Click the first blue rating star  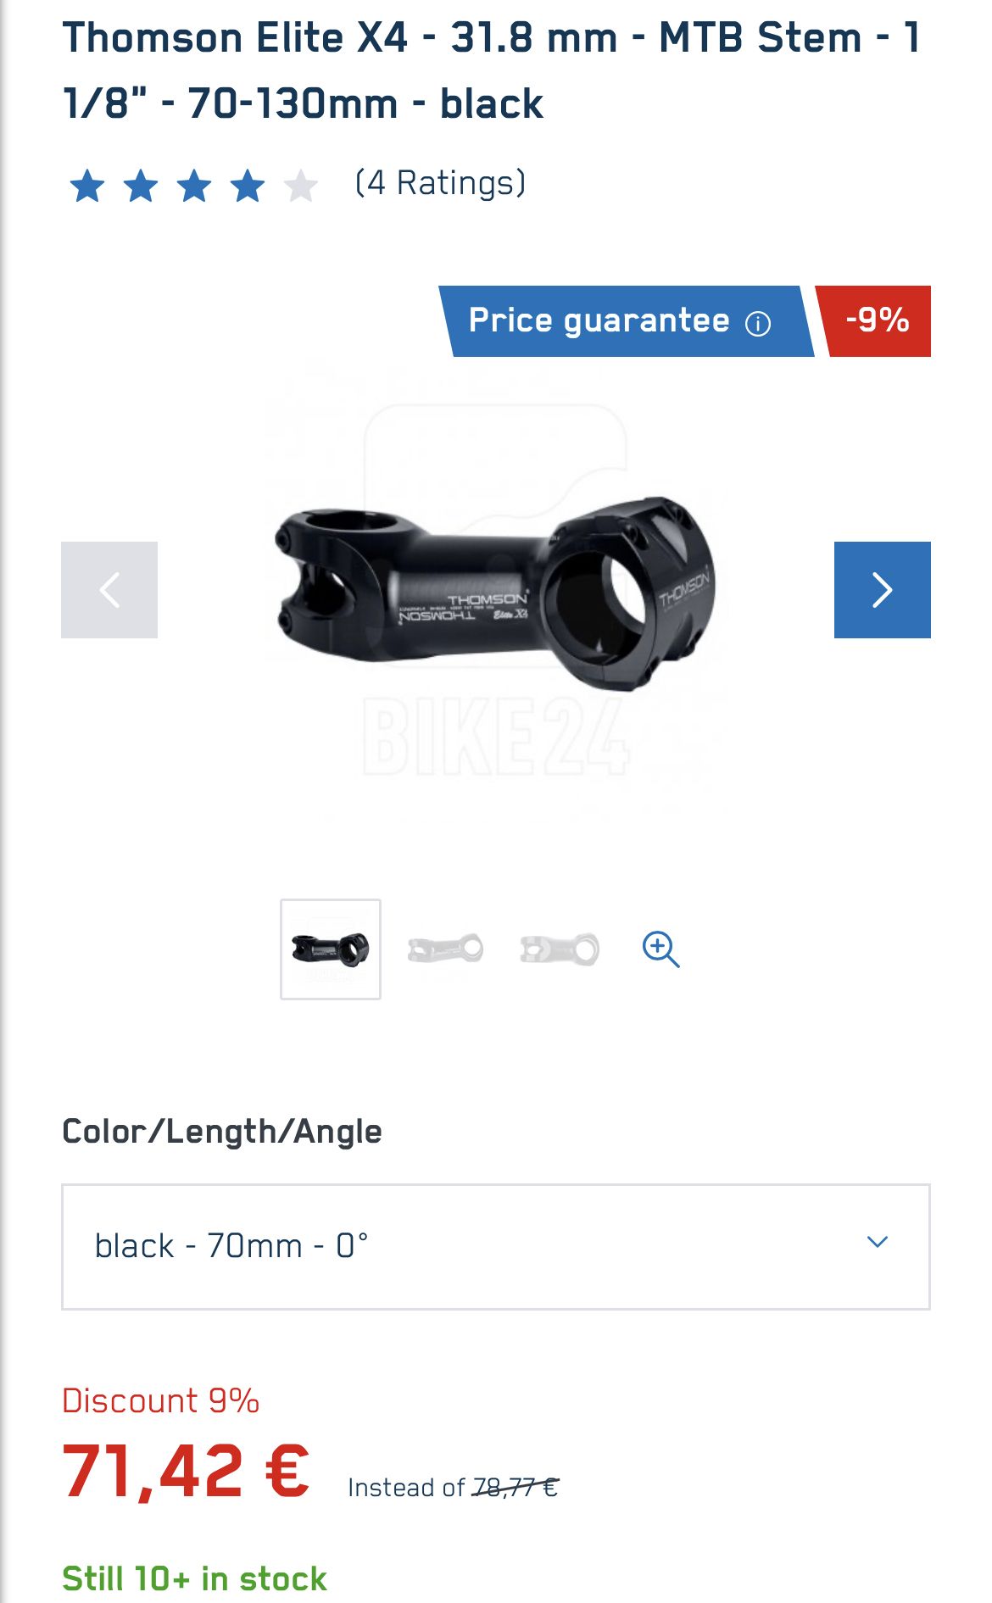87,186
